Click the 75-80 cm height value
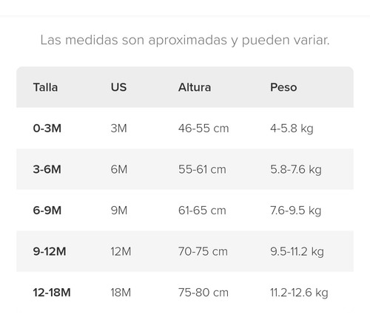The height and width of the screenshot is (328, 370). (x=203, y=293)
